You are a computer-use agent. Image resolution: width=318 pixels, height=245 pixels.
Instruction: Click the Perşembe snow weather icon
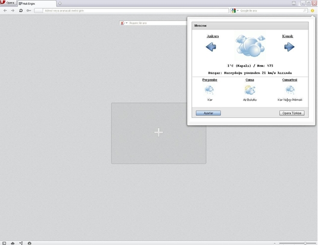pos(210,90)
